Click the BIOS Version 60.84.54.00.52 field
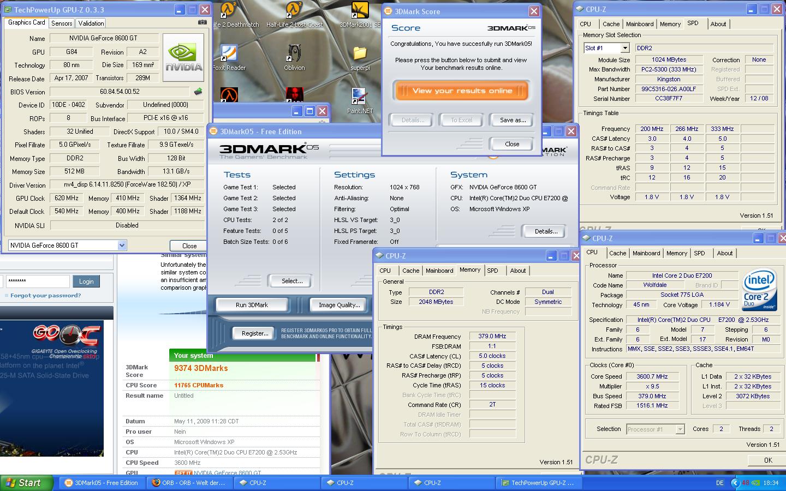The height and width of the screenshot is (491, 786). [x=120, y=92]
